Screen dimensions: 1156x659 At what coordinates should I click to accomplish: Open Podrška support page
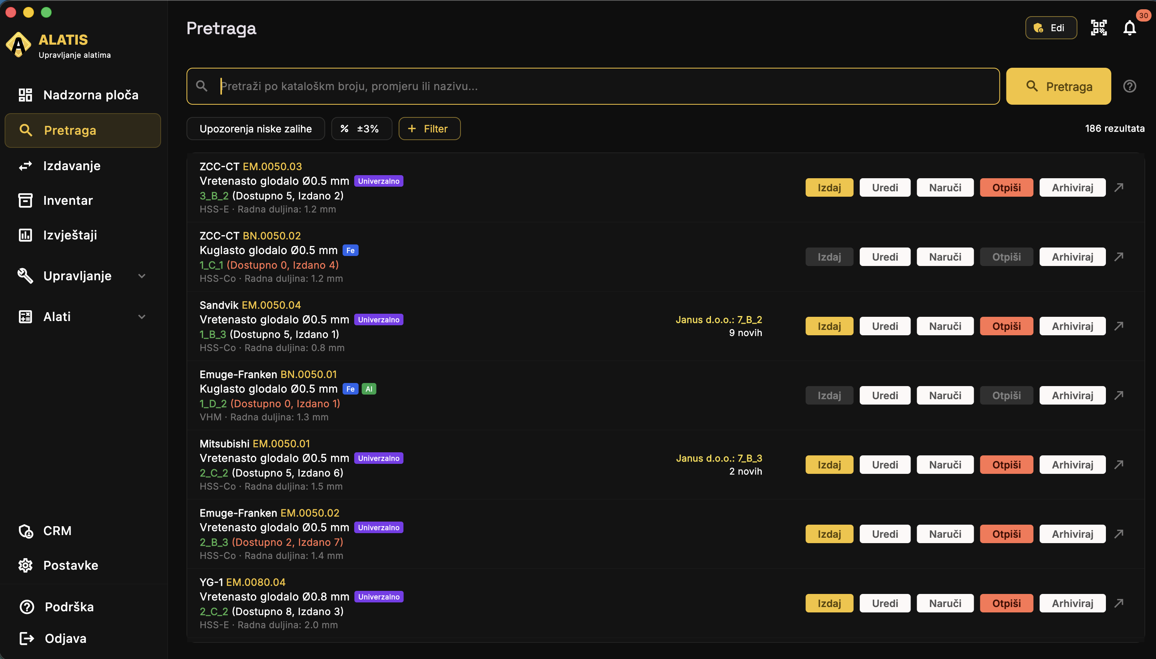(83, 607)
